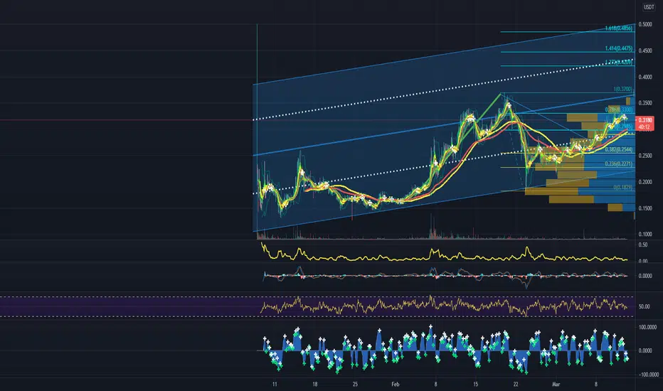Click the 50.00 label on the RSI pane scale
The width and height of the screenshot is (663, 391).
[x=644, y=306]
